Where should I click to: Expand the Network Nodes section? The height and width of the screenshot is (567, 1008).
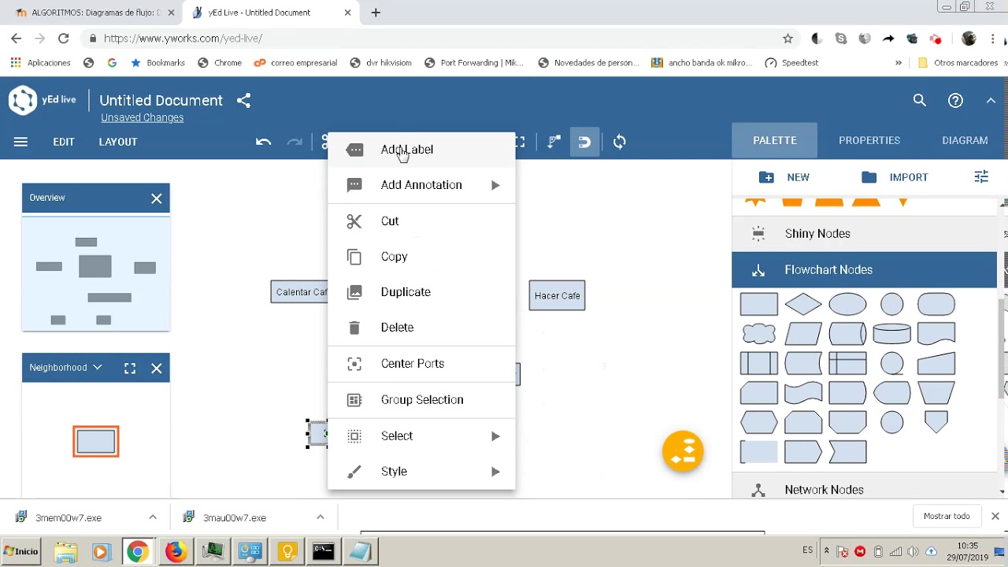[864, 490]
